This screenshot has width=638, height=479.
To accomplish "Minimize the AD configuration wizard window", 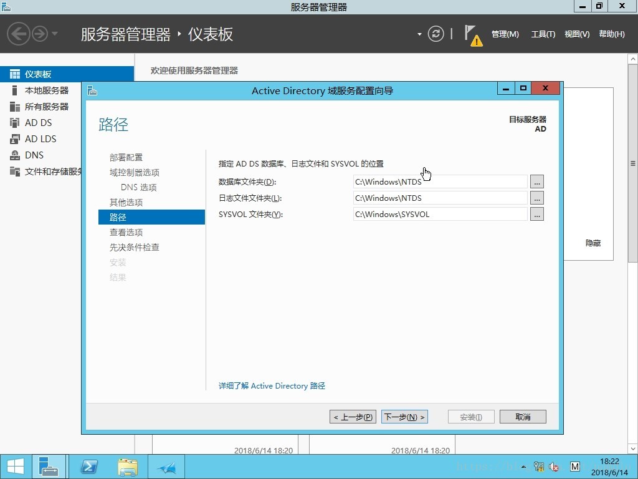I will pos(506,88).
